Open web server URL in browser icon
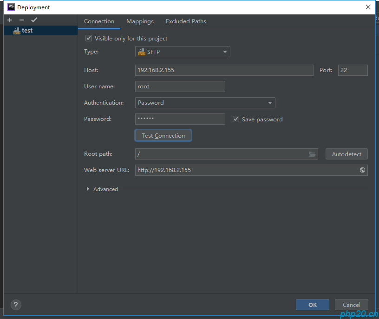 pyautogui.click(x=362, y=170)
